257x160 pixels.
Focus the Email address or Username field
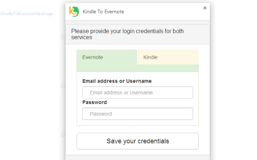[137, 92]
